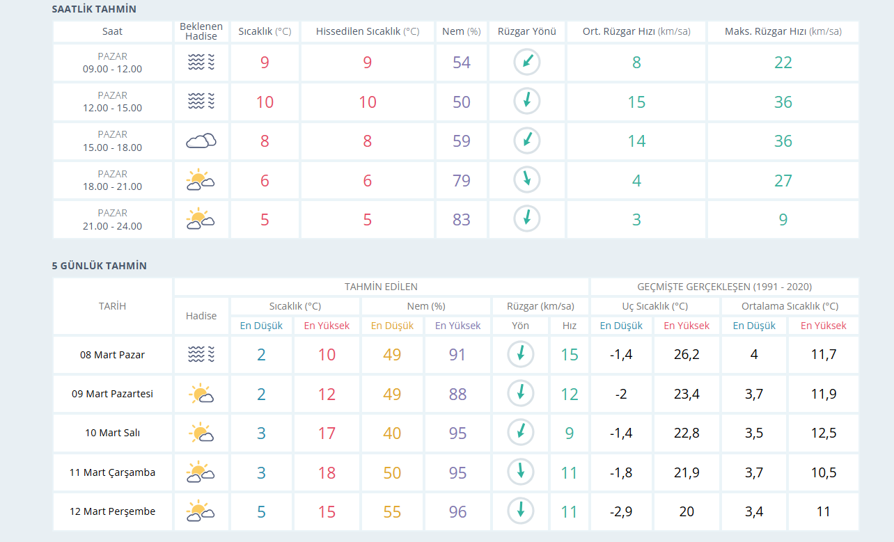Click the Uç Sıcaklık En Yüksek 26,2 value
Screen dimensions: 894x542
point(687,355)
